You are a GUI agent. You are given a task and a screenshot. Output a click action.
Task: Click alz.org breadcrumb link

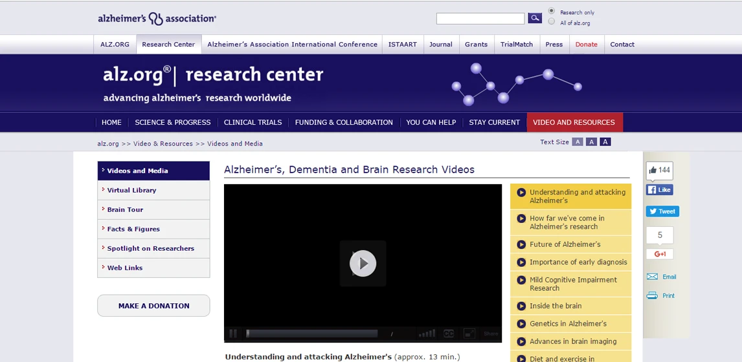[108, 144]
